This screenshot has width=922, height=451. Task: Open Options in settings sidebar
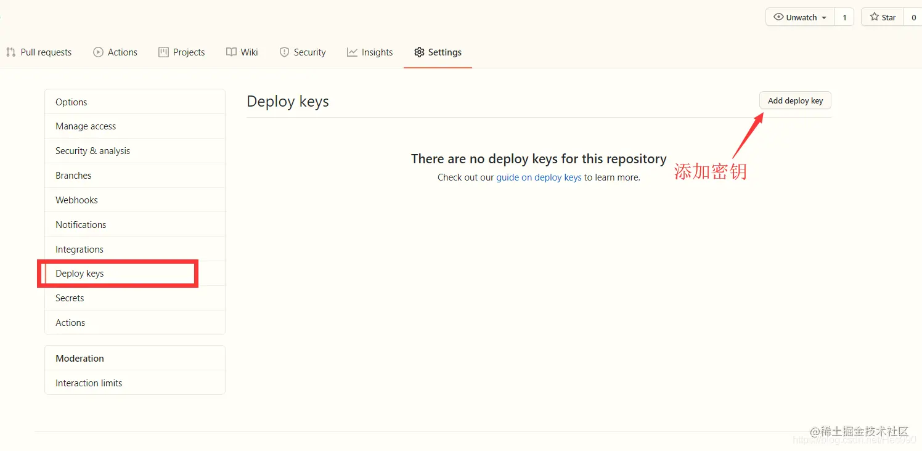coord(135,102)
